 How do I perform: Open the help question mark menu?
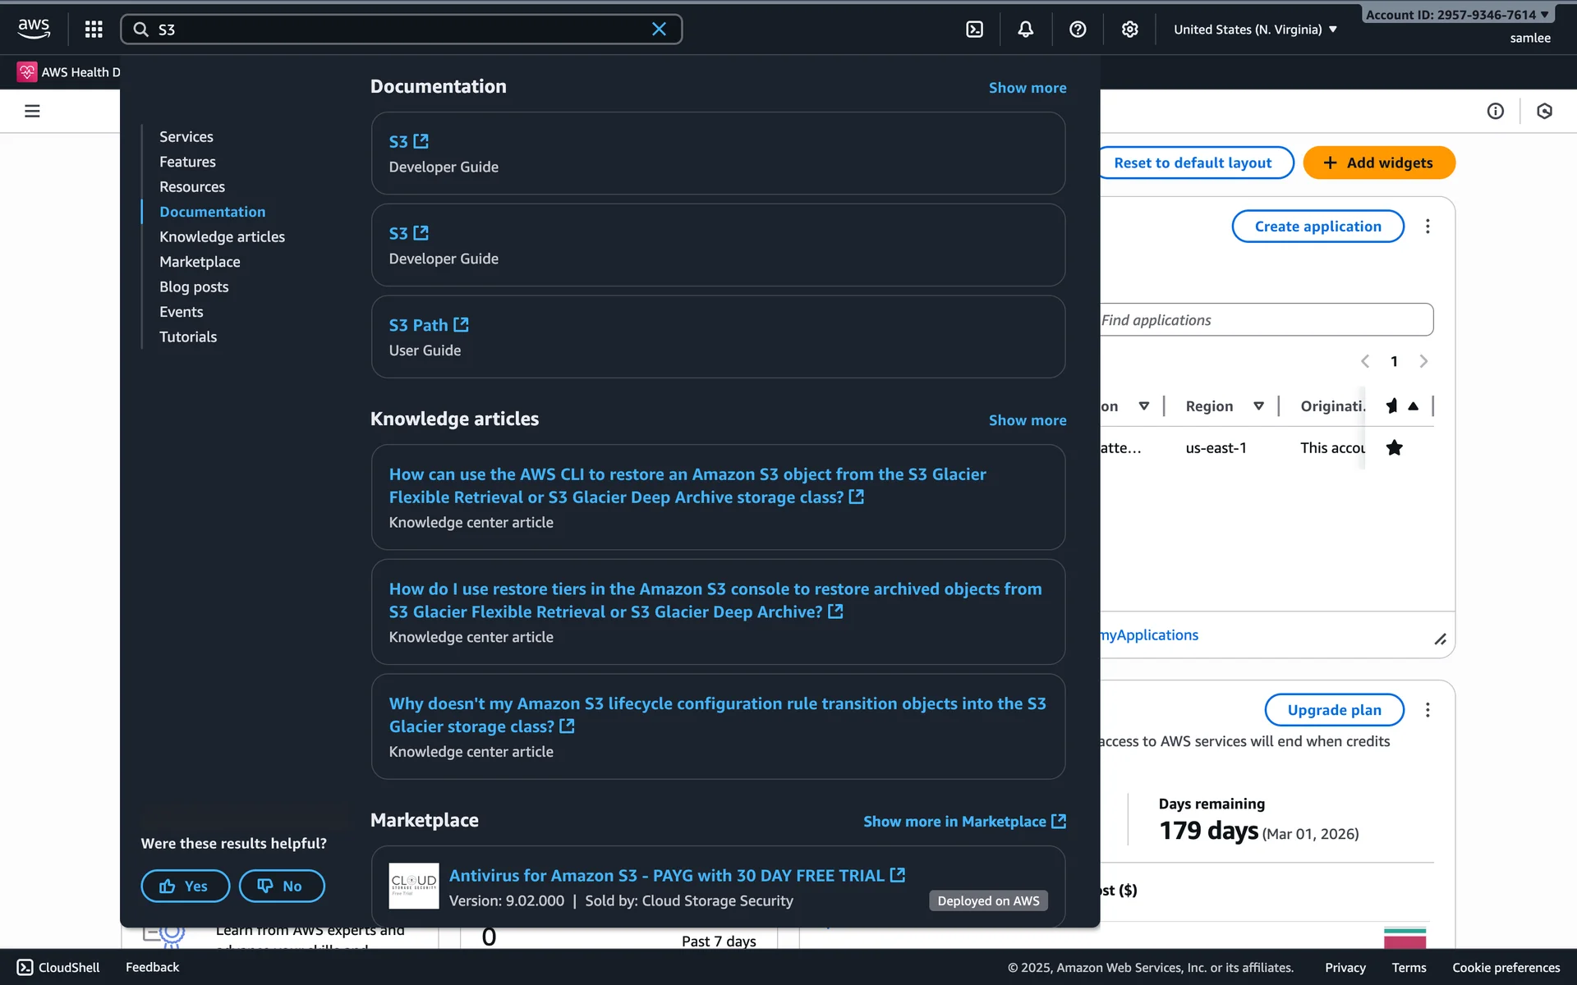click(x=1078, y=30)
